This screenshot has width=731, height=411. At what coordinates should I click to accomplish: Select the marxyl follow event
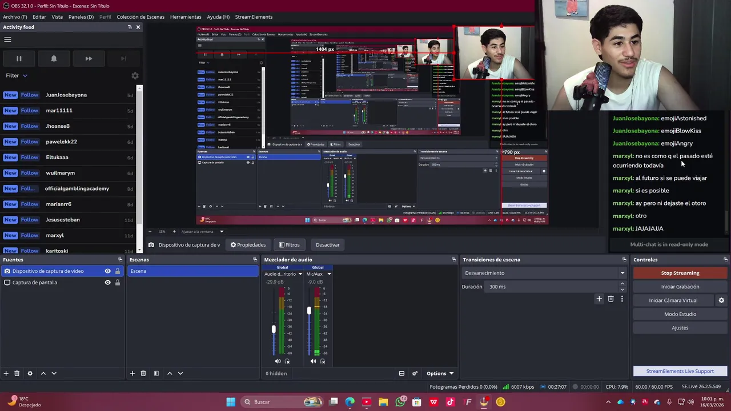(69, 235)
